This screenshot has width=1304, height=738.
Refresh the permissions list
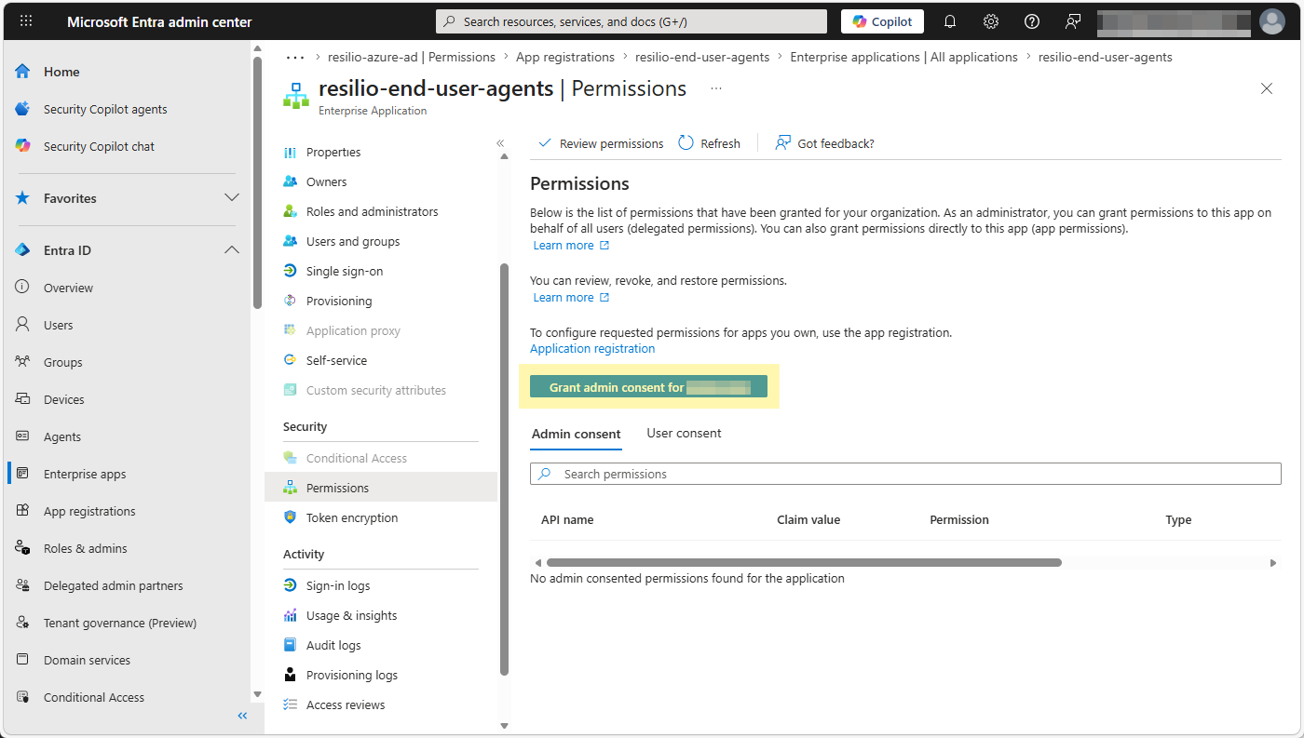click(710, 143)
